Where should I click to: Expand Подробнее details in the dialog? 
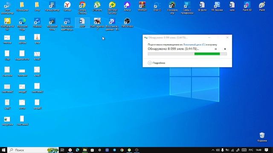(x=157, y=63)
